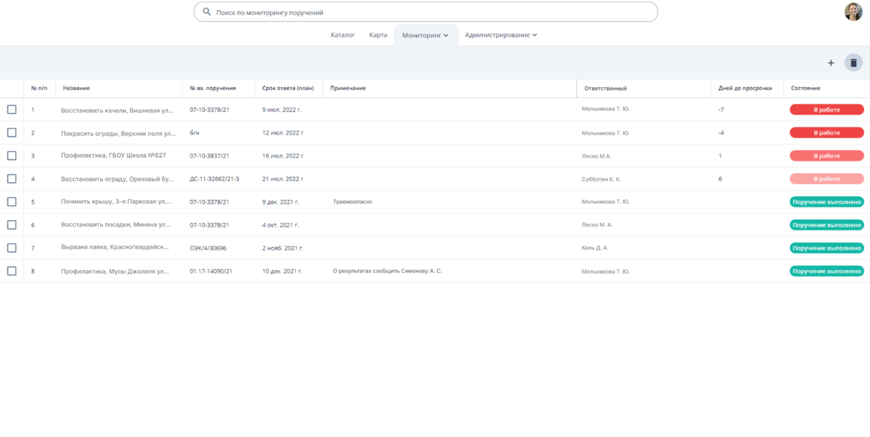This screenshot has height=437, width=870.
Task: Sort by Срок ответа (план) column header
Action: pyautogui.click(x=288, y=88)
